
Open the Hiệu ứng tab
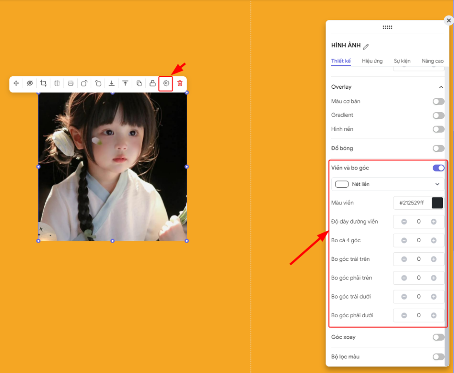(x=372, y=61)
